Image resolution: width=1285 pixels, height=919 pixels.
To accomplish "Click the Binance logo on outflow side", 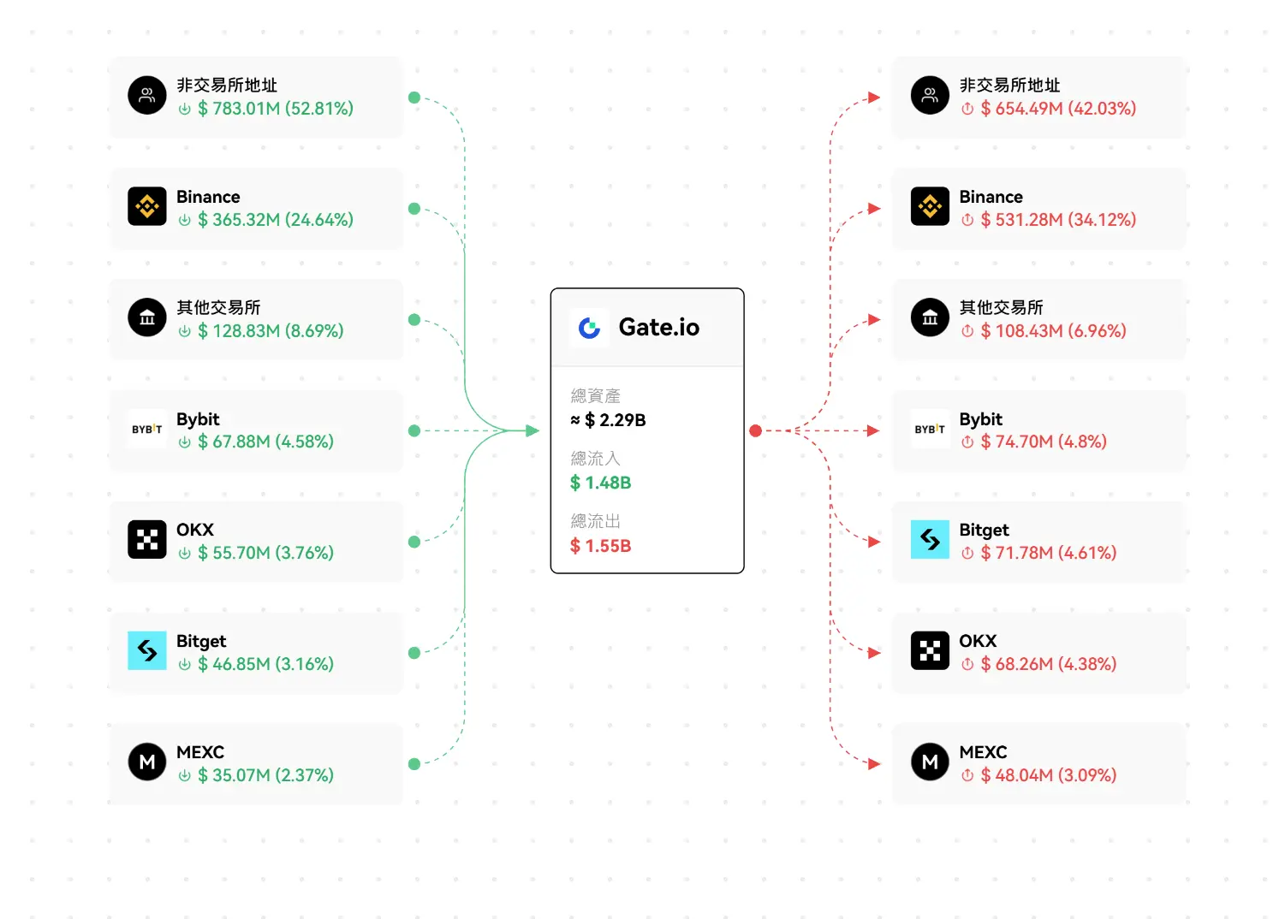I will click(x=930, y=206).
